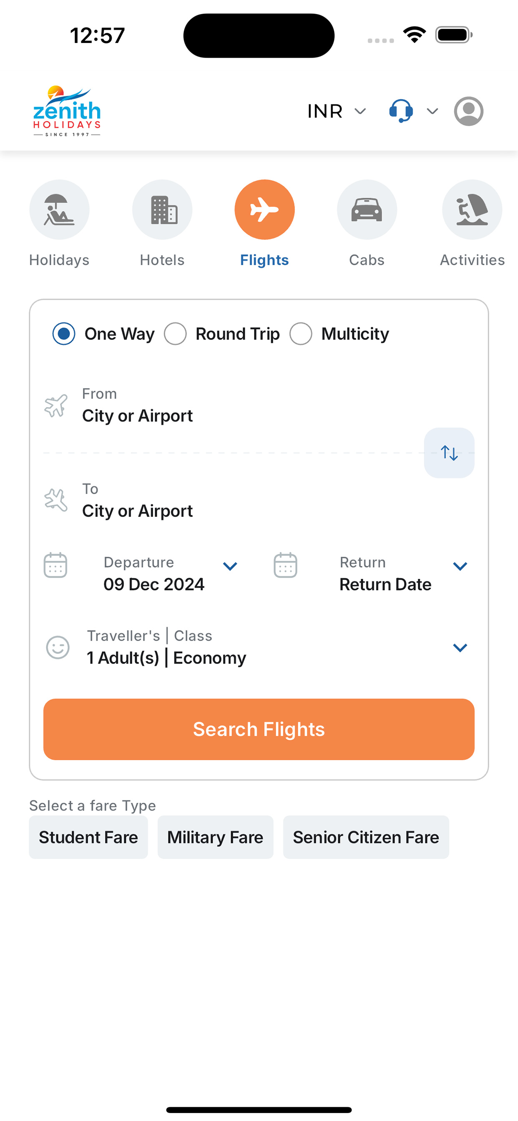
Task: Tap the Cabs car icon
Action: (367, 210)
